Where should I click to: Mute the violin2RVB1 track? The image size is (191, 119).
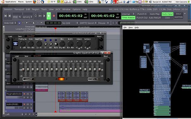click(28, 104)
